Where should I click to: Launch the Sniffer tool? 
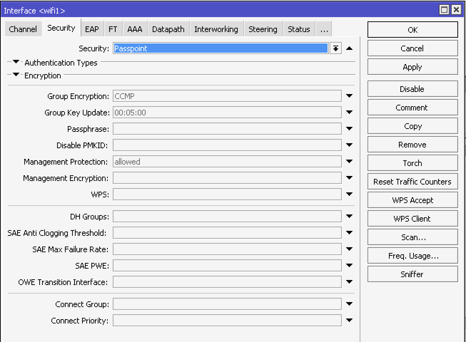click(x=412, y=274)
